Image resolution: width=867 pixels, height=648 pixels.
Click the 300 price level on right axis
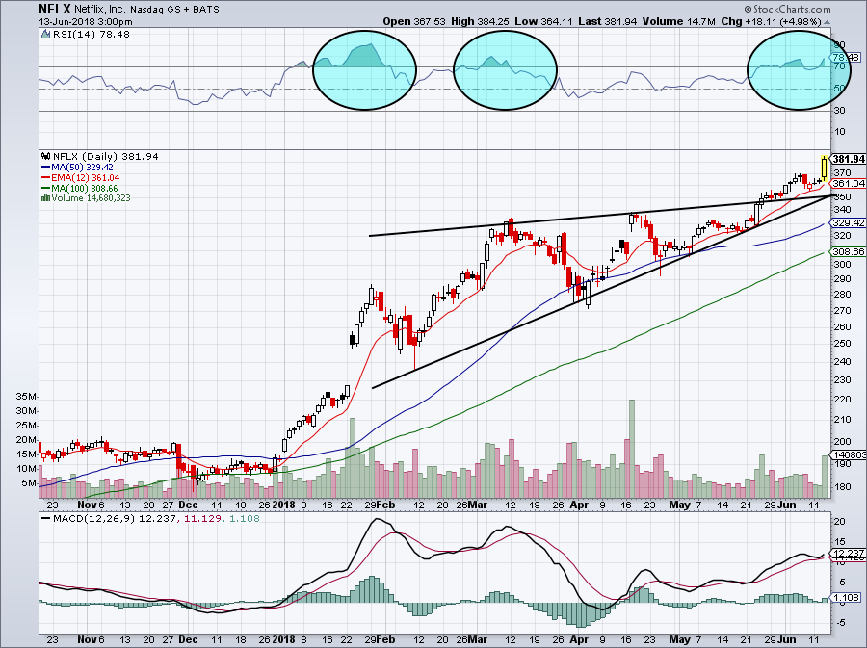pyautogui.click(x=843, y=265)
